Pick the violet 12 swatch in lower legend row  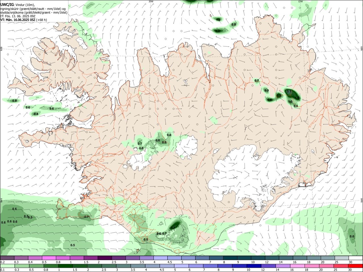pyautogui.click(x=268, y=266)
